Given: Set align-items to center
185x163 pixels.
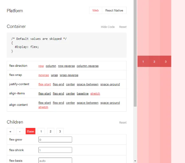Looking at the screenshot, I should (70, 93).
